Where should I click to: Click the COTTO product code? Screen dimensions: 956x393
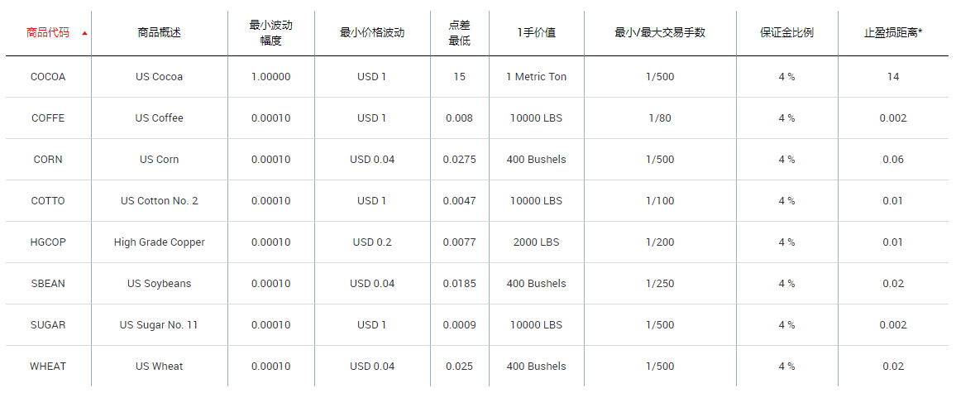(48, 200)
